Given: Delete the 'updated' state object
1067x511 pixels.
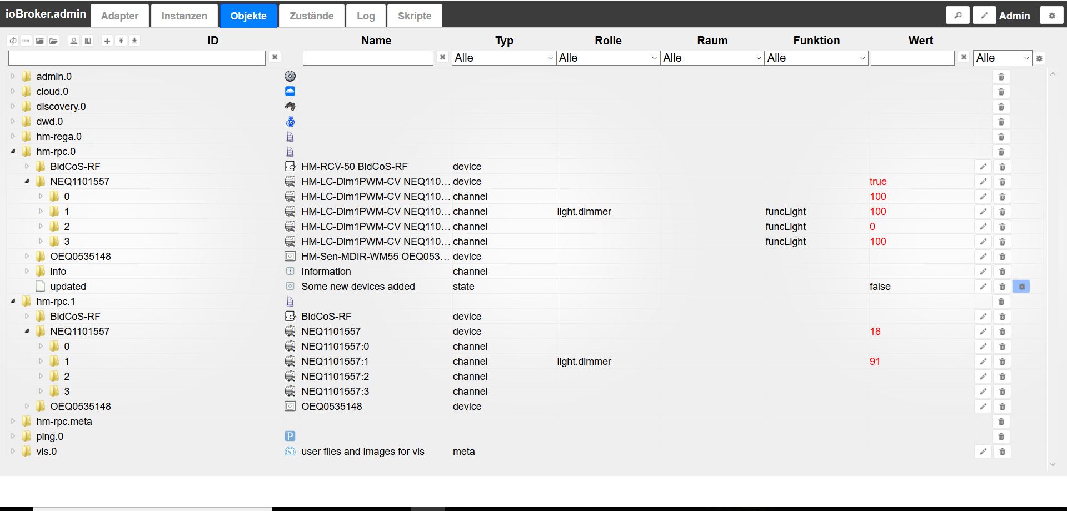Looking at the screenshot, I should pyautogui.click(x=1002, y=287).
